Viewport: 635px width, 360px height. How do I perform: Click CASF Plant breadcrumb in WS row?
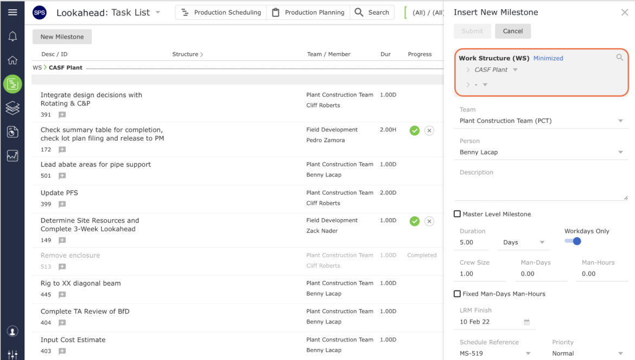(x=66, y=68)
